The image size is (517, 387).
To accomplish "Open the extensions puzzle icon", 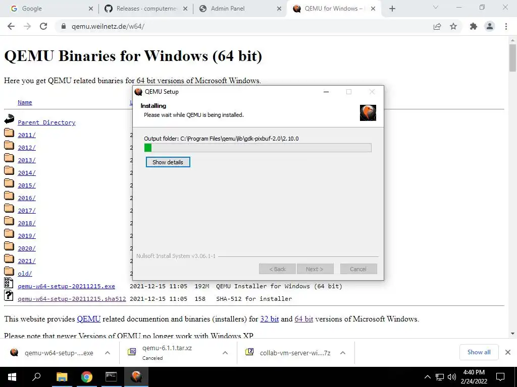I will point(474,26).
